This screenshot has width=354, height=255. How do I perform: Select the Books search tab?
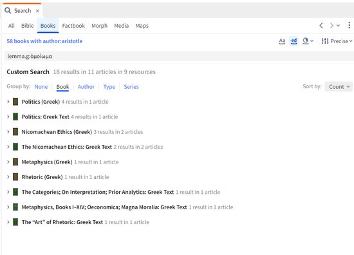coord(48,26)
